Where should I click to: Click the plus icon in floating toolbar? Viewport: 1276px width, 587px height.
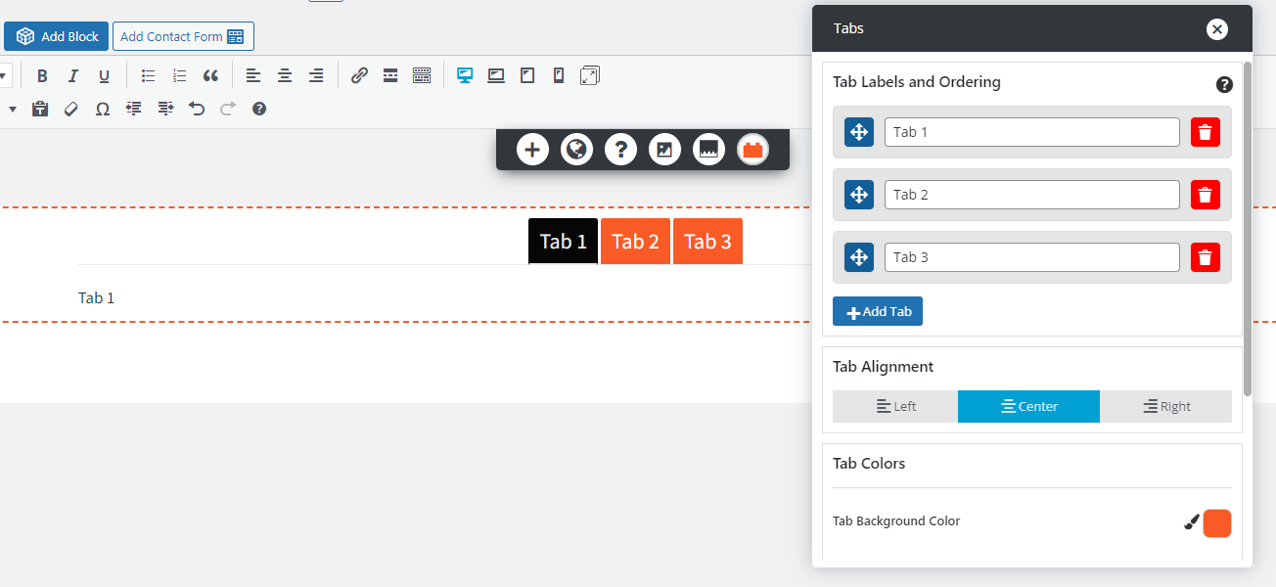(x=532, y=150)
